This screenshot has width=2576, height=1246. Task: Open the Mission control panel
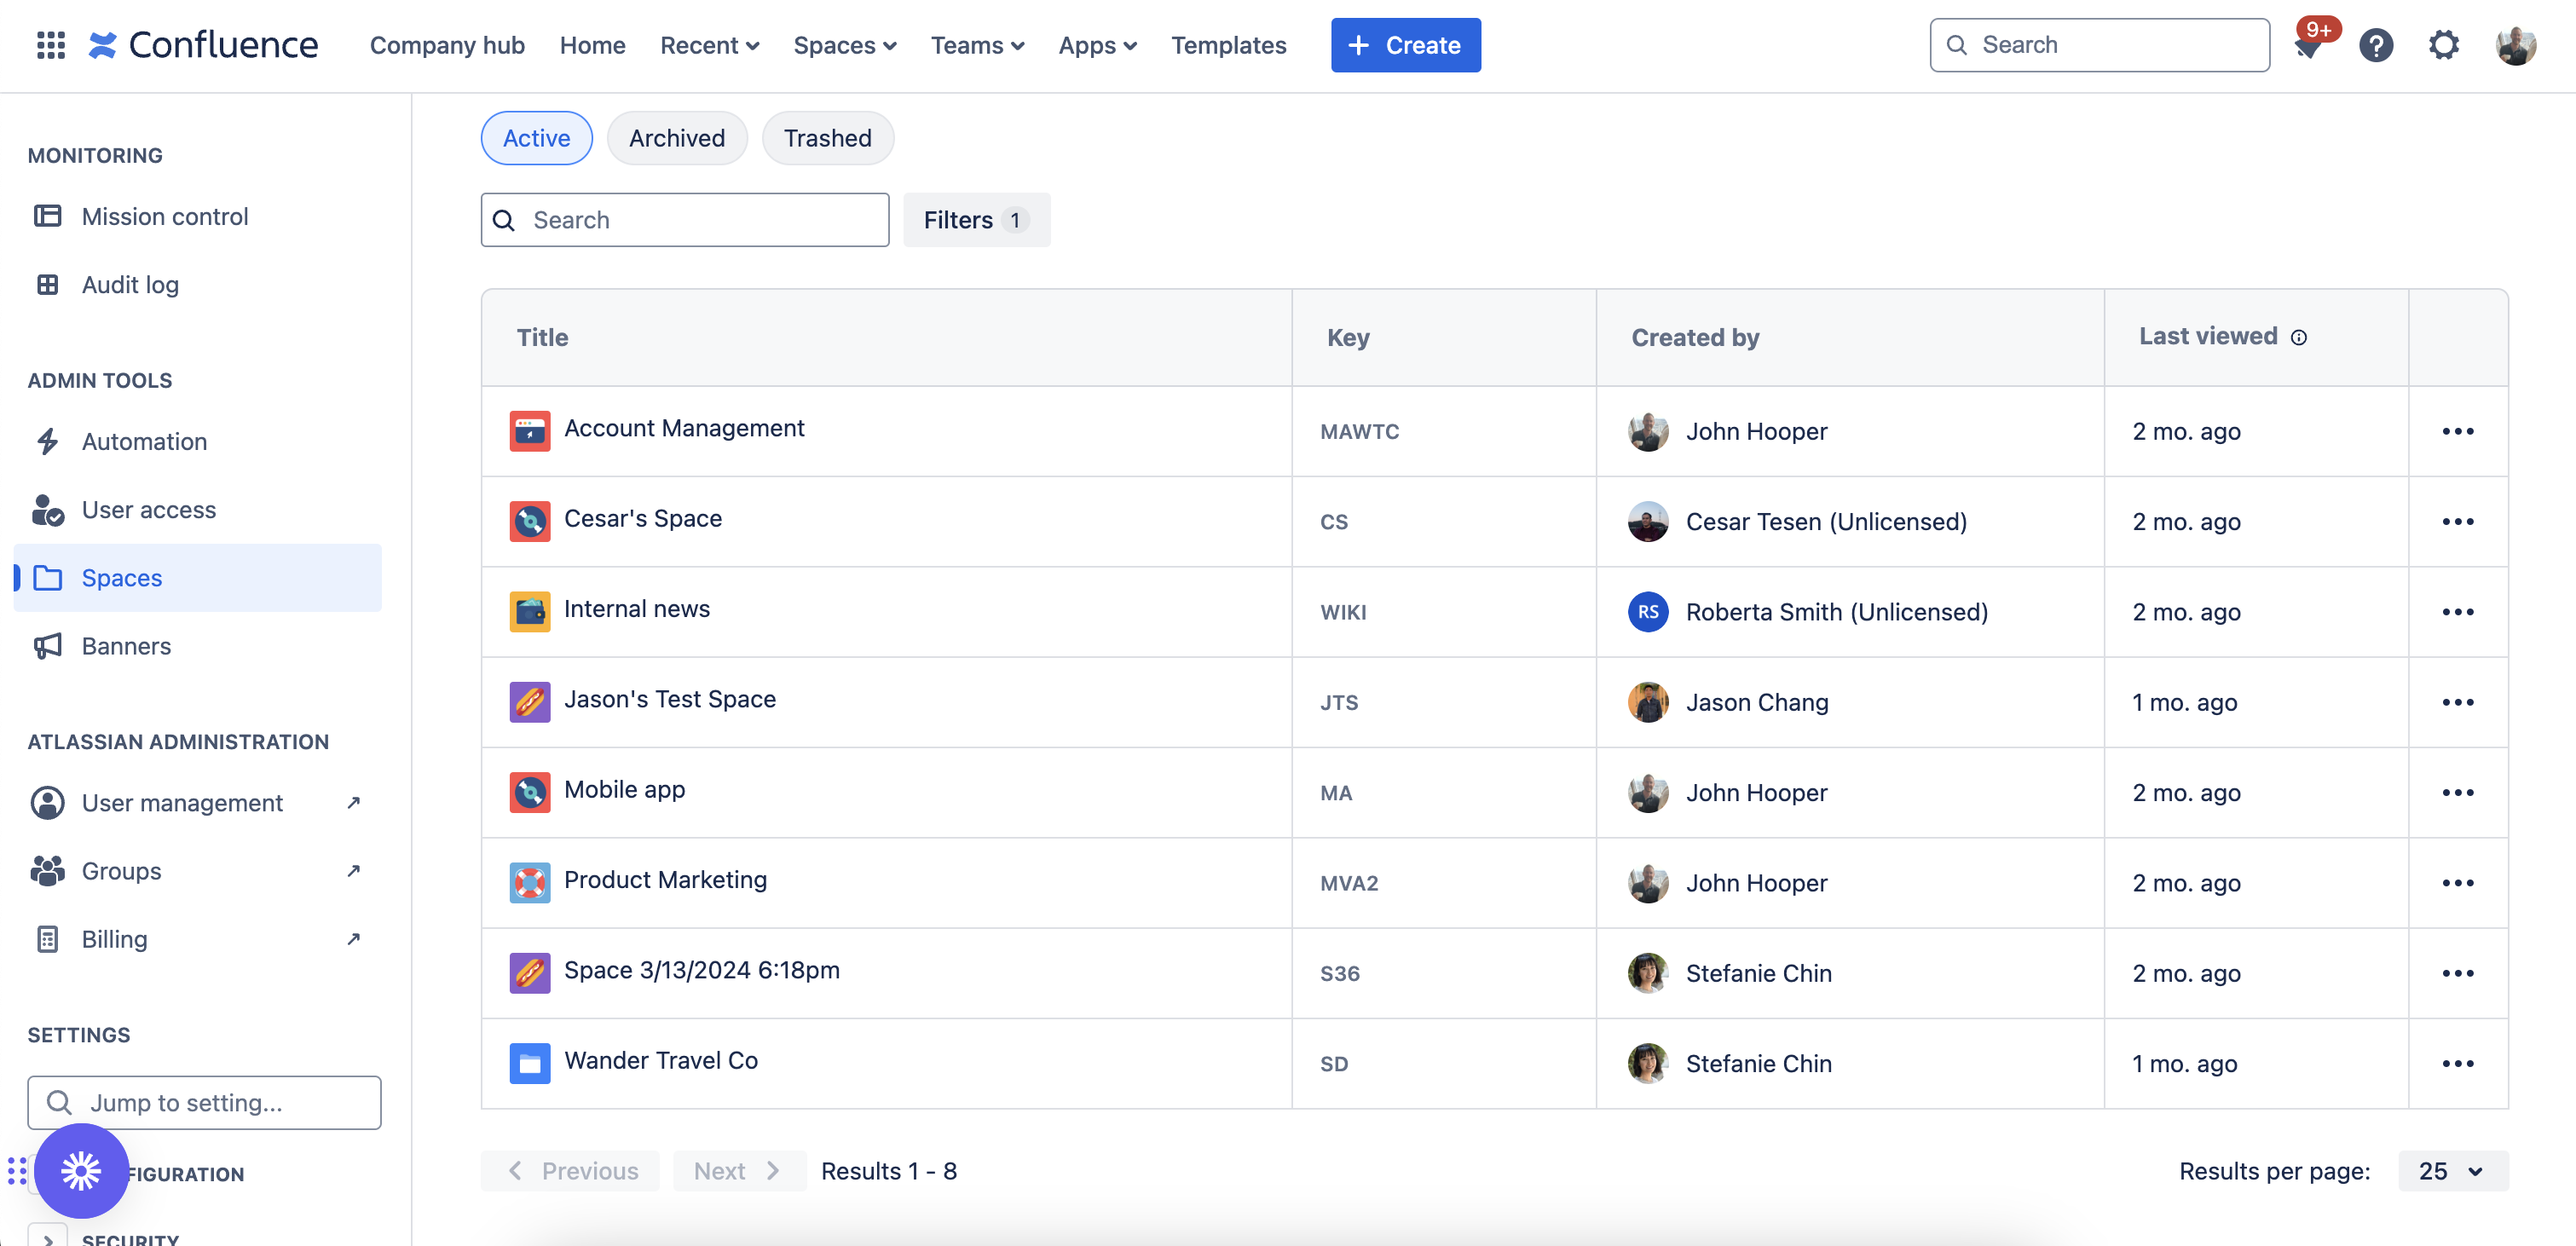164,216
